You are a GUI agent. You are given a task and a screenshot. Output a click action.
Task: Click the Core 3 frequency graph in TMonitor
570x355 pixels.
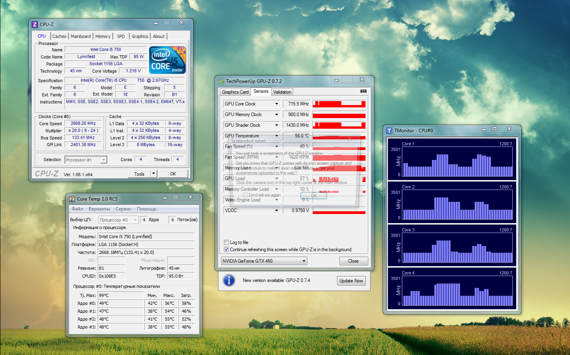click(x=458, y=248)
